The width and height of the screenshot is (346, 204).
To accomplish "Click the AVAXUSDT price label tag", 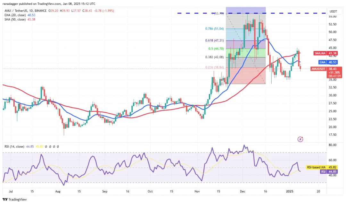I will tap(318, 69).
